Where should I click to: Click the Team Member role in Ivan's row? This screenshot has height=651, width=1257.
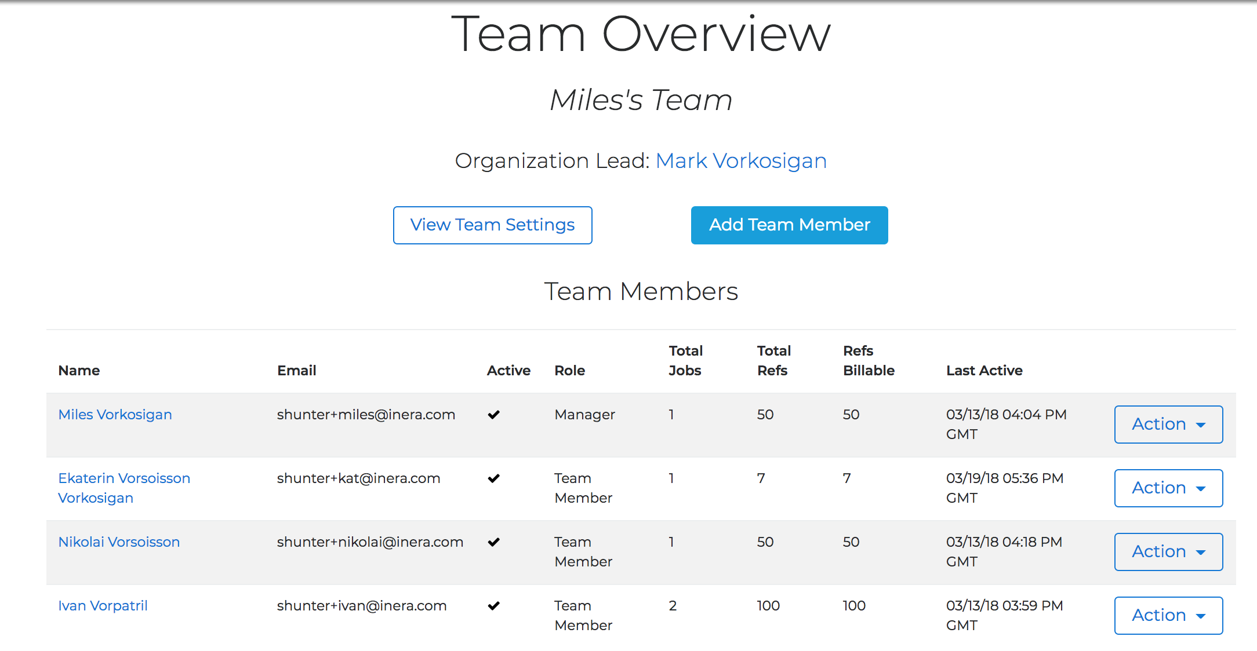point(583,616)
